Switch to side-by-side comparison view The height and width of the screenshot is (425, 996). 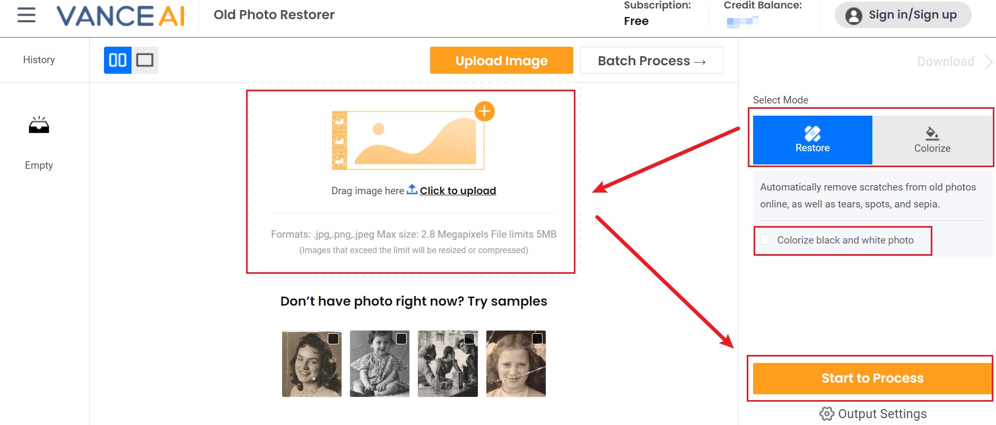coord(118,60)
